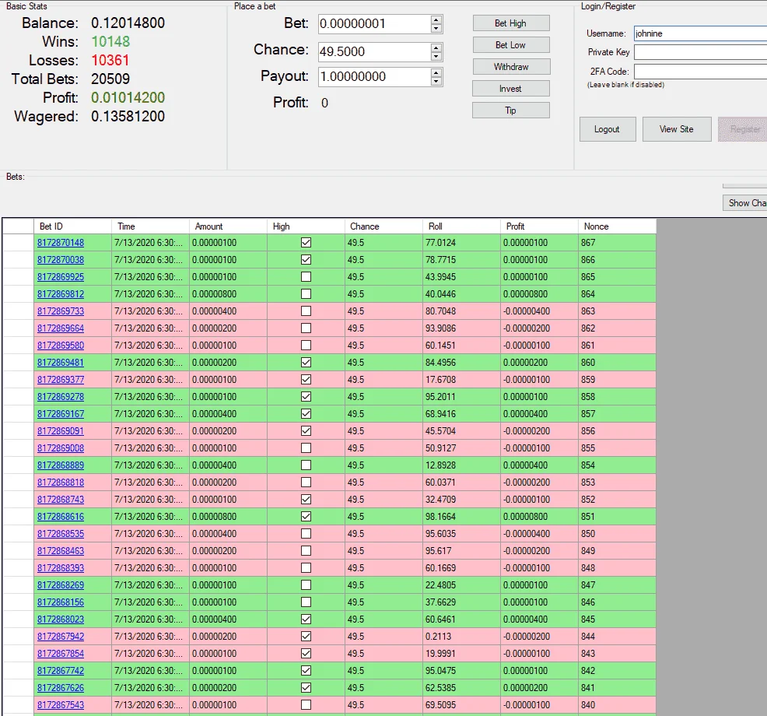Decrease Chance value with down stepper arrow
The height and width of the screenshot is (716, 767).
[436, 56]
